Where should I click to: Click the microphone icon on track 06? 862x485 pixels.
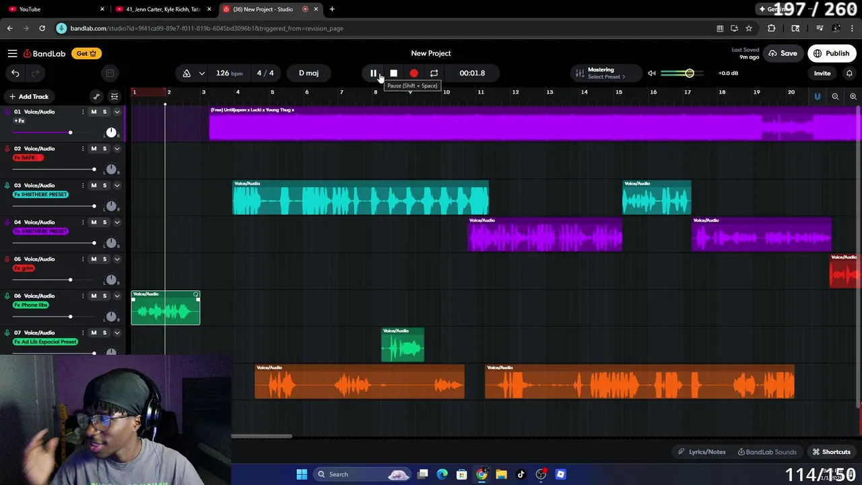click(7, 296)
